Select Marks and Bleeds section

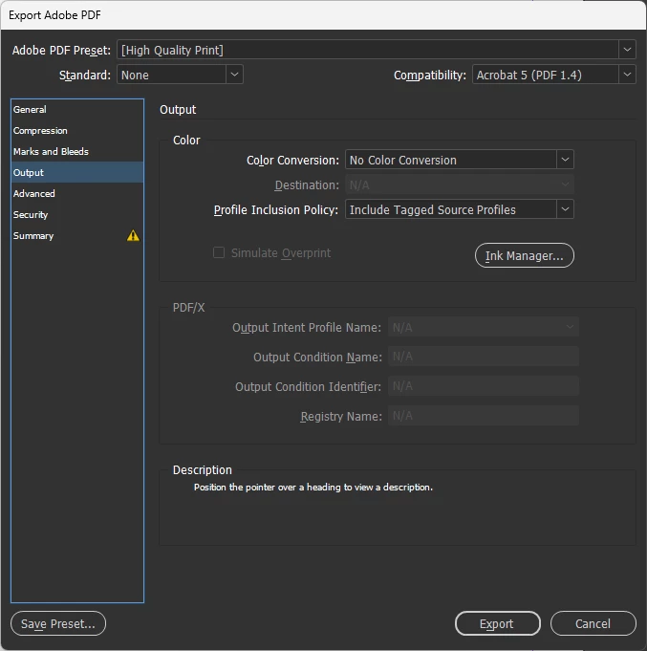pos(77,152)
